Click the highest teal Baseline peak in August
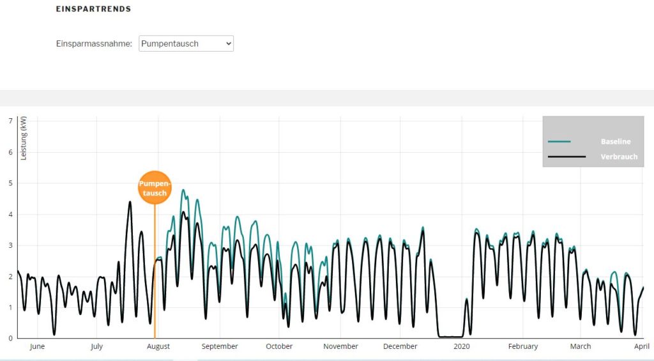The width and height of the screenshot is (654, 361). (183, 190)
